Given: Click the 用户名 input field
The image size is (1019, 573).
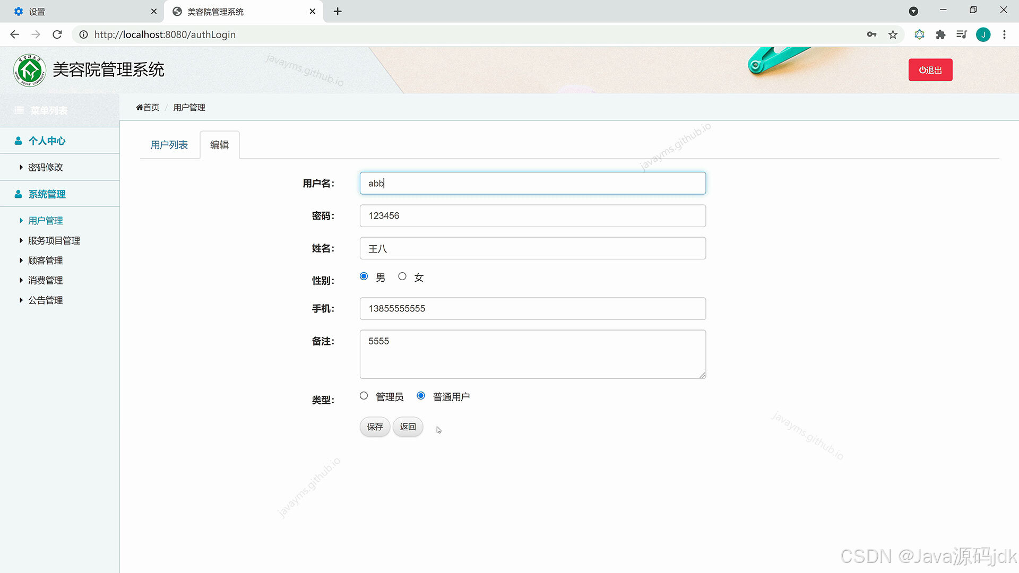Looking at the screenshot, I should coord(533,183).
